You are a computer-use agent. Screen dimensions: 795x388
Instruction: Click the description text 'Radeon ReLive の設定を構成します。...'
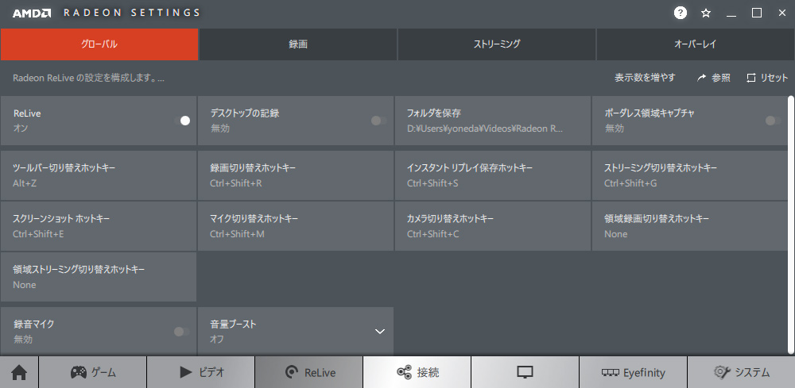(89, 78)
